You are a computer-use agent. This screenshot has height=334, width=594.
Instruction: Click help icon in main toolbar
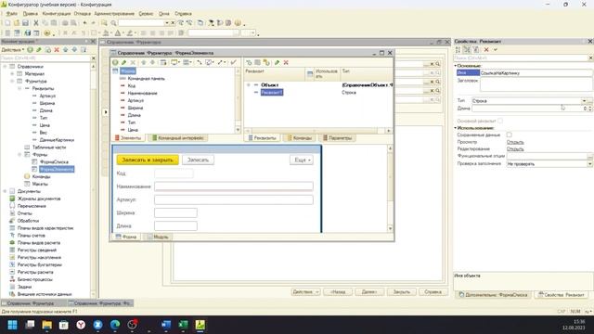238,23
